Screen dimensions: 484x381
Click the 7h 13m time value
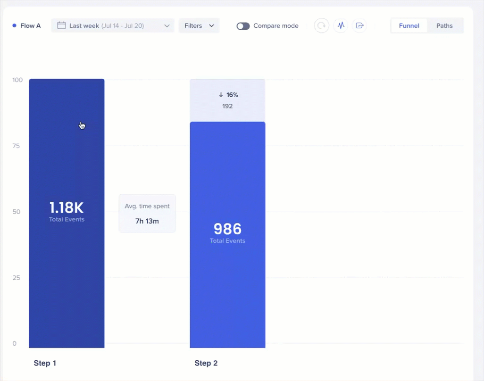coord(147,221)
